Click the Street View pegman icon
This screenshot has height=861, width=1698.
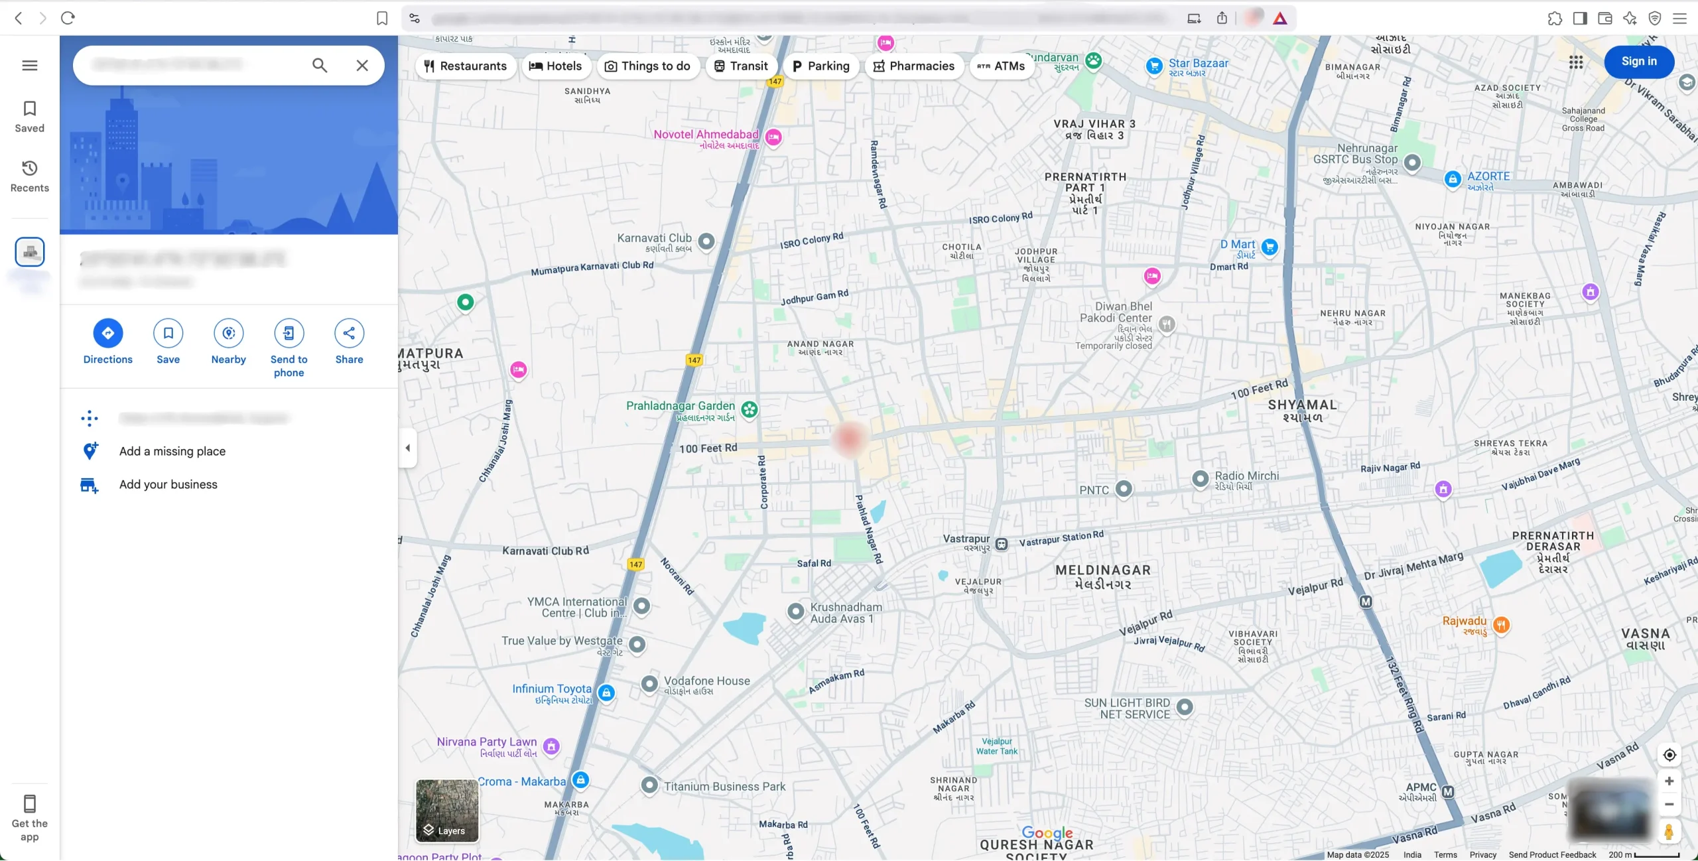click(1669, 831)
